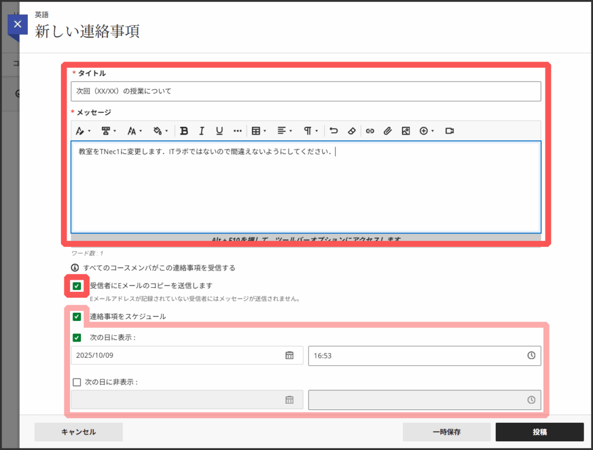593x450 pixels.
Task: Insert an image using picture icon
Action: coord(405,131)
